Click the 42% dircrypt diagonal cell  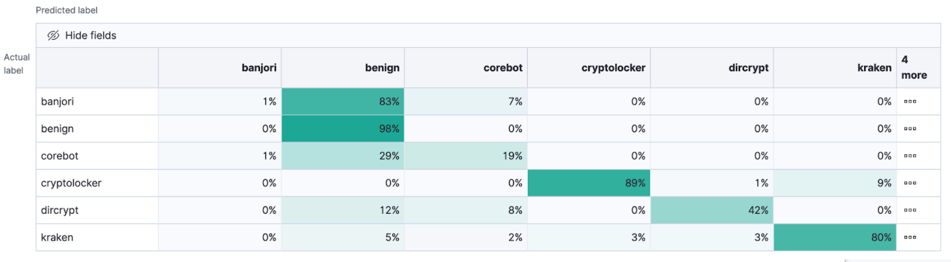click(712, 210)
